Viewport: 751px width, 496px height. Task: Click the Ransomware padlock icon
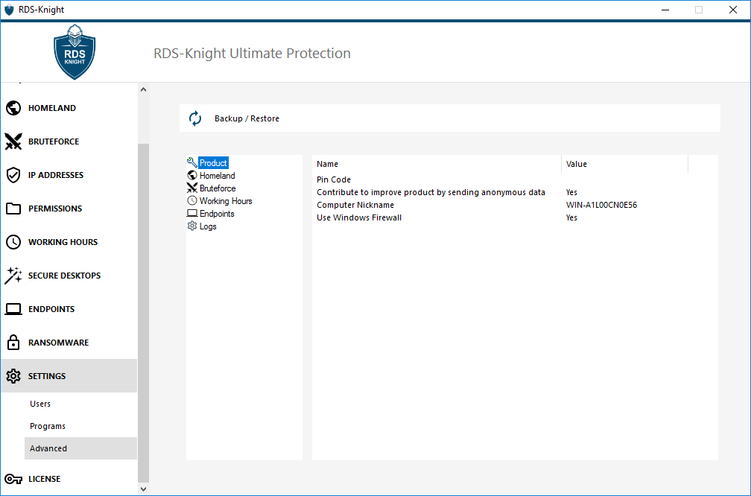[x=13, y=343]
